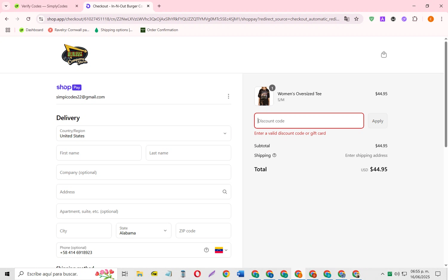Reload the checkout page
The height and width of the screenshot is (280, 448).
(28, 19)
